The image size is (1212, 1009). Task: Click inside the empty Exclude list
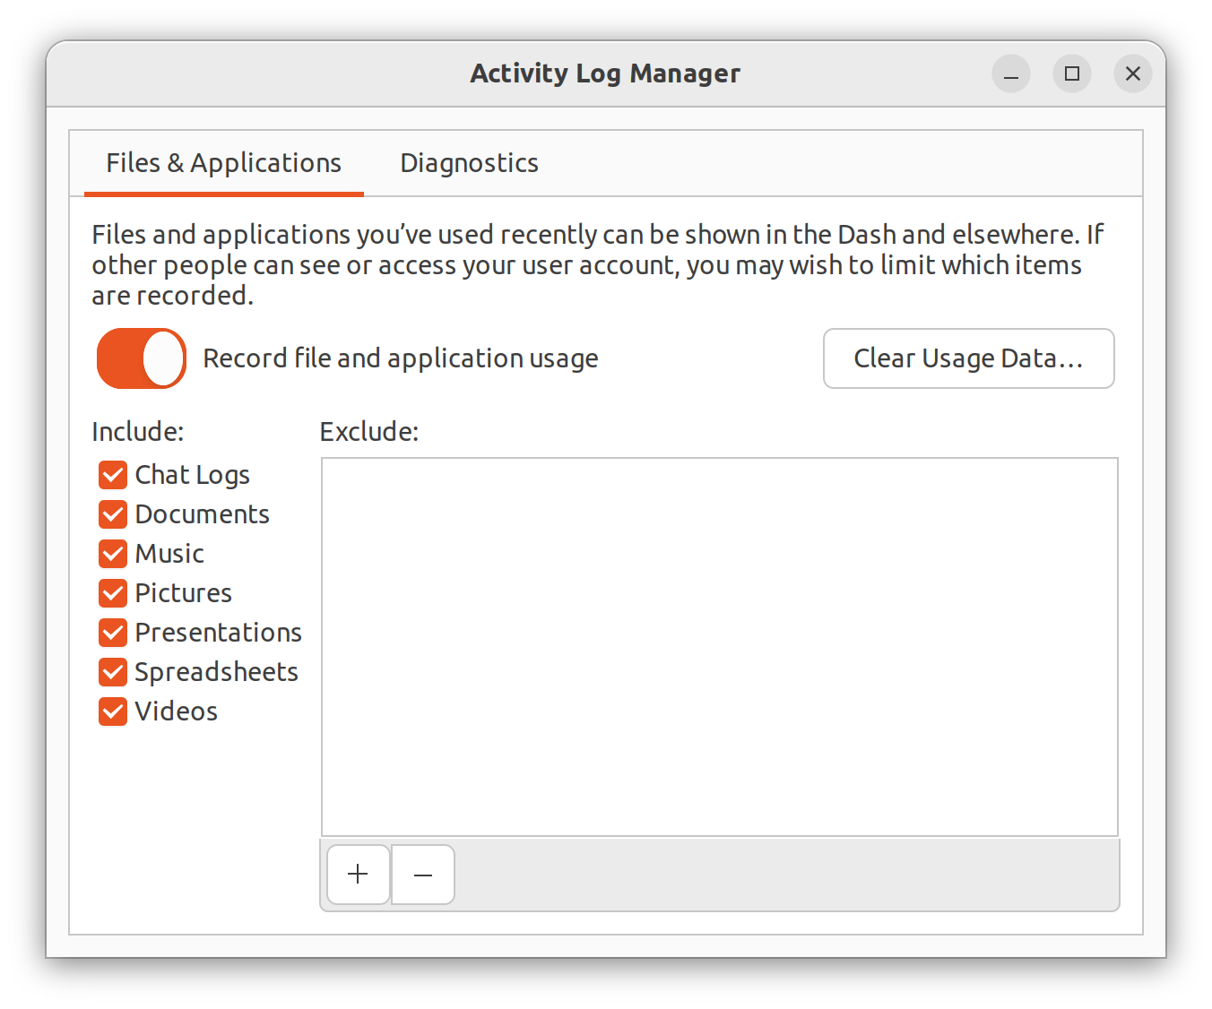[x=720, y=647]
